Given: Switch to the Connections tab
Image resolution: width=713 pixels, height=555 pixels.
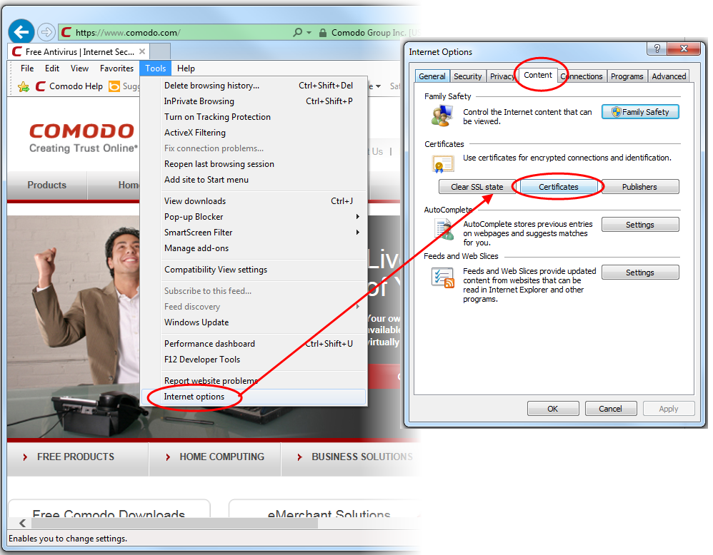Looking at the screenshot, I should coord(582,76).
